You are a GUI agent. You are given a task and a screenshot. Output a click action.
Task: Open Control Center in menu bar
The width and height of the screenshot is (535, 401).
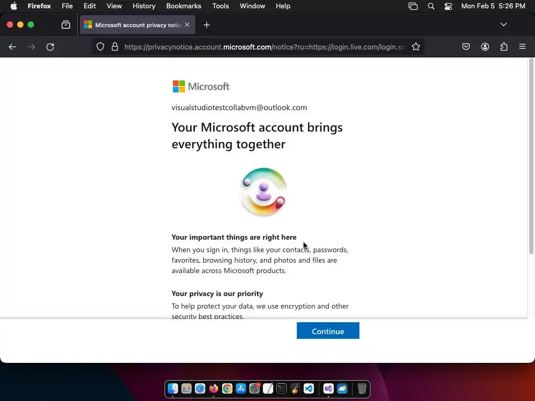point(448,6)
